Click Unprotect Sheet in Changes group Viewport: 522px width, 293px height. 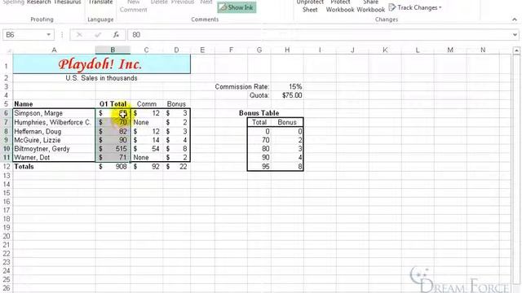tap(310, 6)
